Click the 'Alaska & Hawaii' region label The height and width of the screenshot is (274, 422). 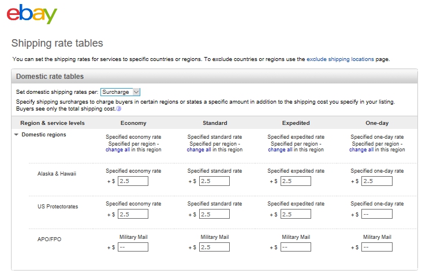57,174
